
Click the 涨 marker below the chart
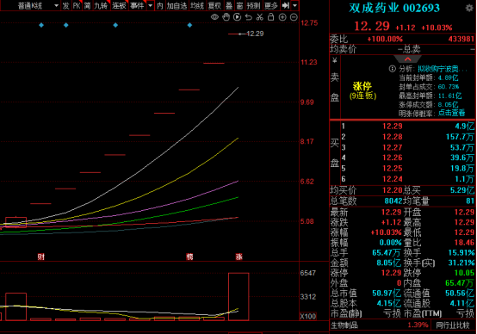coord(239,257)
